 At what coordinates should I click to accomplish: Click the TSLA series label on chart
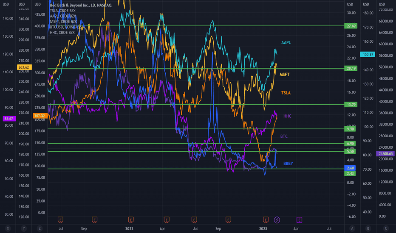tap(286, 93)
